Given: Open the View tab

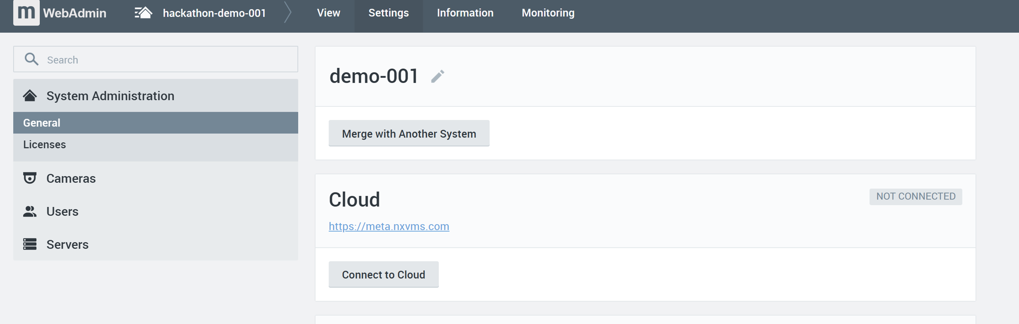Looking at the screenshot, I should point(328,13).
